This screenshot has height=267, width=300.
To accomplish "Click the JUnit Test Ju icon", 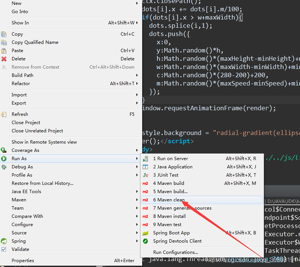I will (145, 175).
